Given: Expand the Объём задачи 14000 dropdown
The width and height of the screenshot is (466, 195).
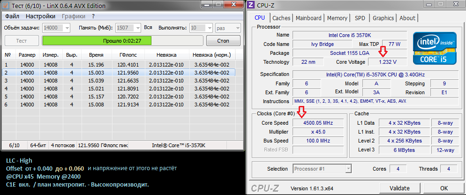Looking at the screenshot, I should click(x=67, y=28).
